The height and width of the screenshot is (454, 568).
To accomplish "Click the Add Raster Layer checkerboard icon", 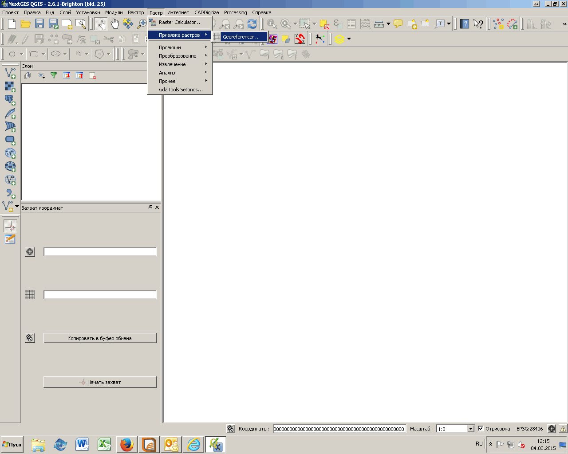I will (x=10, y=86).
